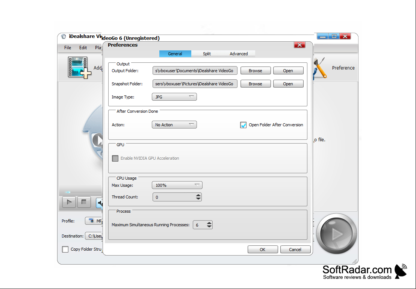416x289 pixels.
Task: Increase Maximum Simultaneous Running Processes value
Action: [209, 223]
